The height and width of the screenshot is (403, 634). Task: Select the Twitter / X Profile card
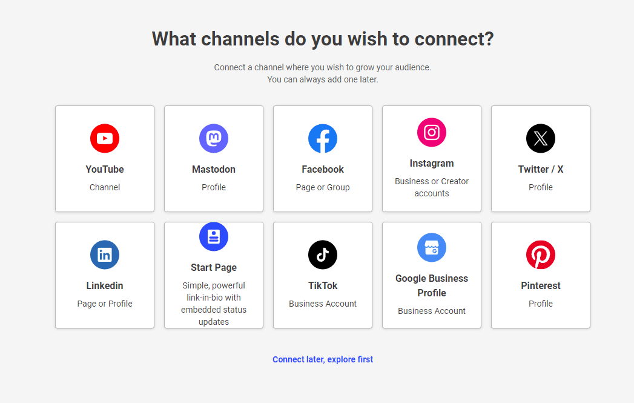(540, 159)
